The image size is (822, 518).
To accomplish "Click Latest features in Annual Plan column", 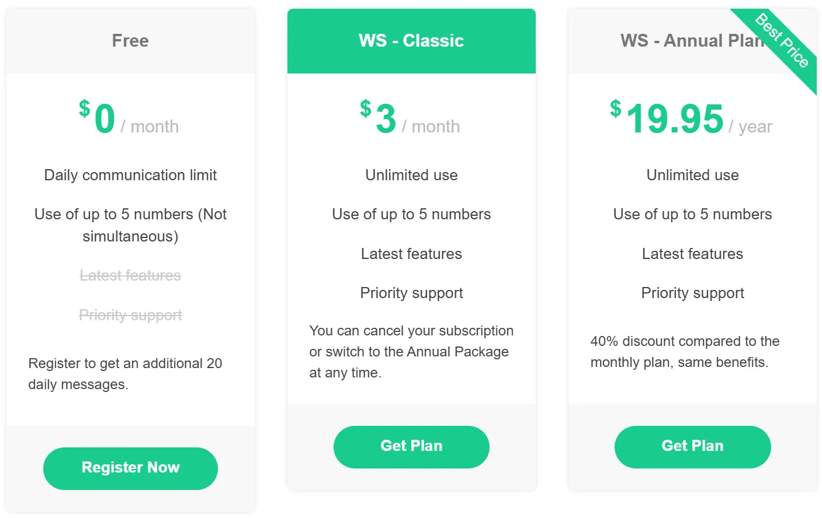I will pyautogui.click(x=692, y=254).
